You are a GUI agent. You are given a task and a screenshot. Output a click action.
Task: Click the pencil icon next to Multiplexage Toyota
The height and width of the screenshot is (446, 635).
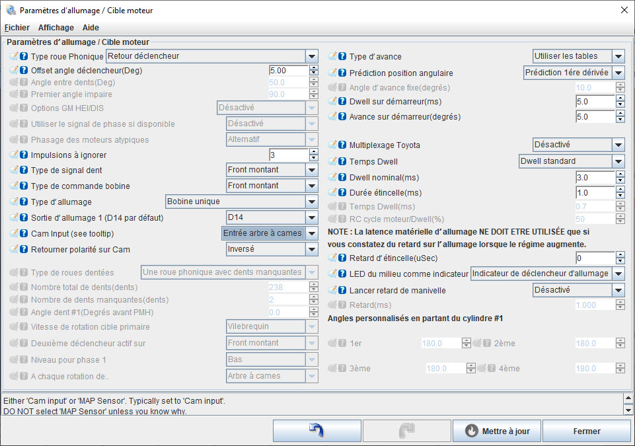[x=332, y=145]
